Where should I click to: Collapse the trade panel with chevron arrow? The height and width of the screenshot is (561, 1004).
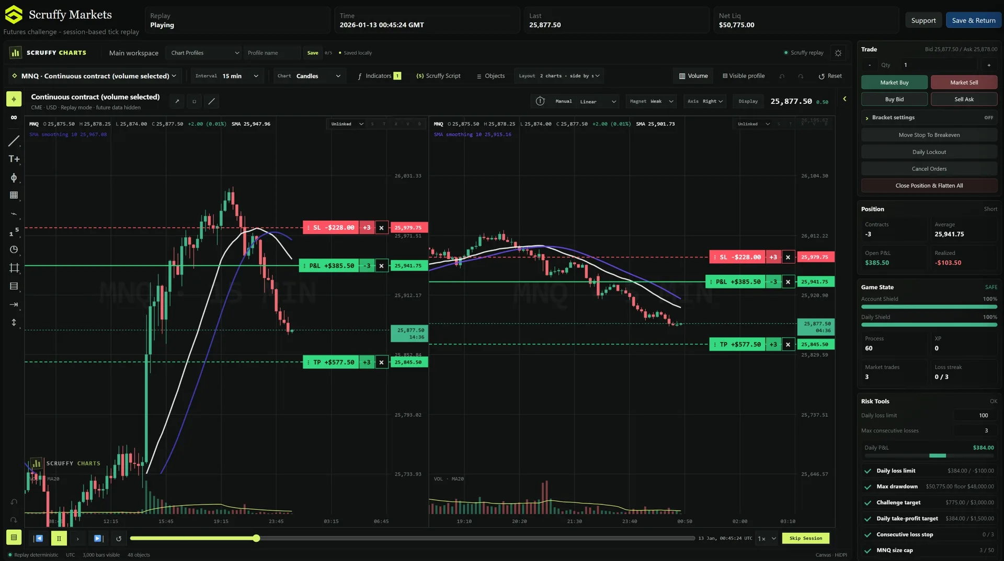(845, 99)
